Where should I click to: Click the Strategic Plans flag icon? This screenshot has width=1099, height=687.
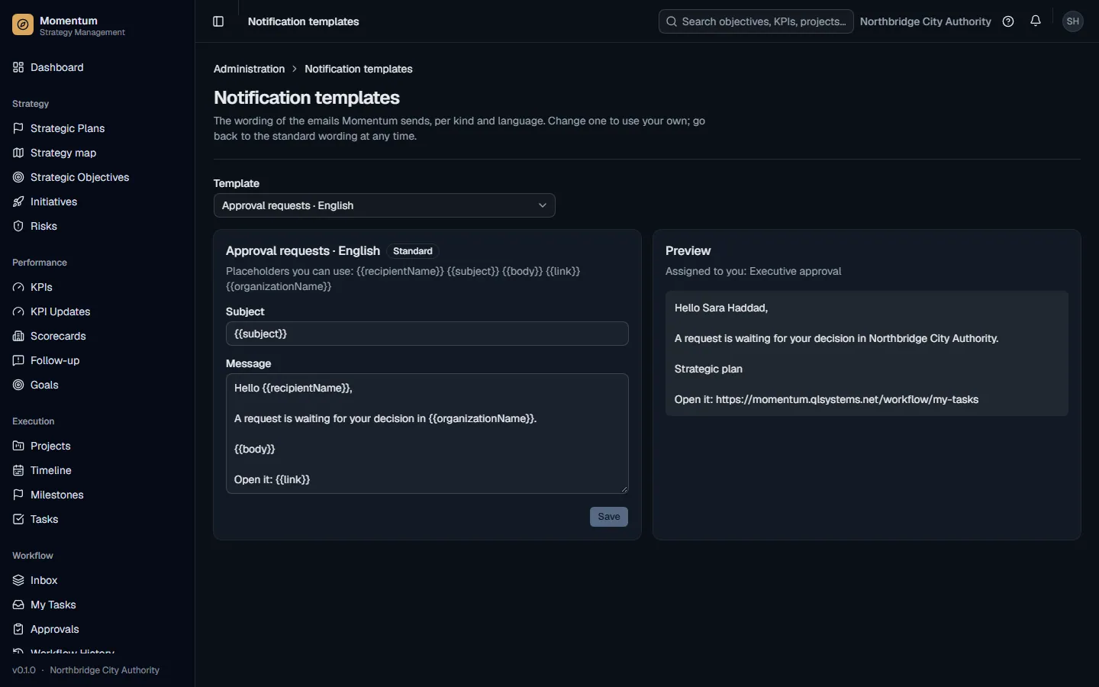point(18,128)
